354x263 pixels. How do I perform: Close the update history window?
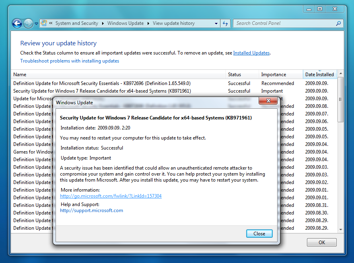(335, 9)
